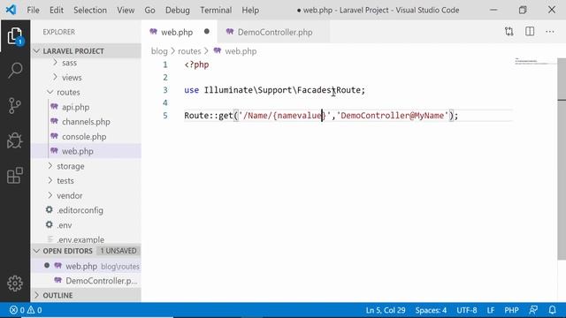The width and height of the screenshot is (566, 318).
Task: Open the Terminal menu
Action: pos(216,10)
